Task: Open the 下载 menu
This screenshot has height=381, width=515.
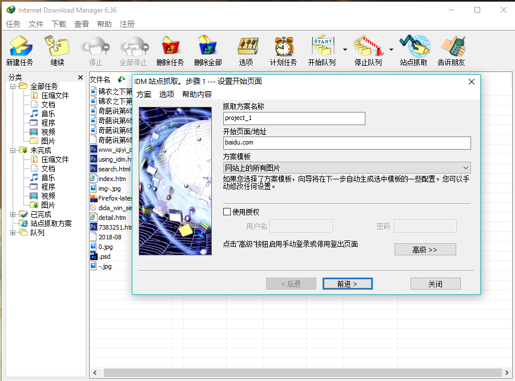Action: coord(59,24)
